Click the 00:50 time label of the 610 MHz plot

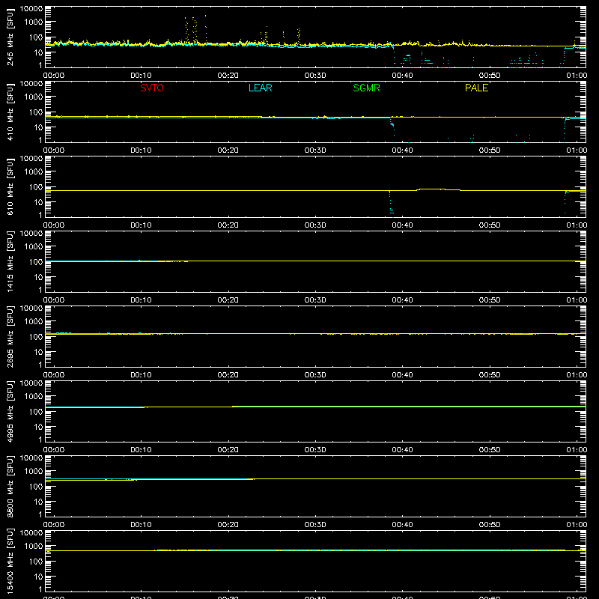click(490, 225)
